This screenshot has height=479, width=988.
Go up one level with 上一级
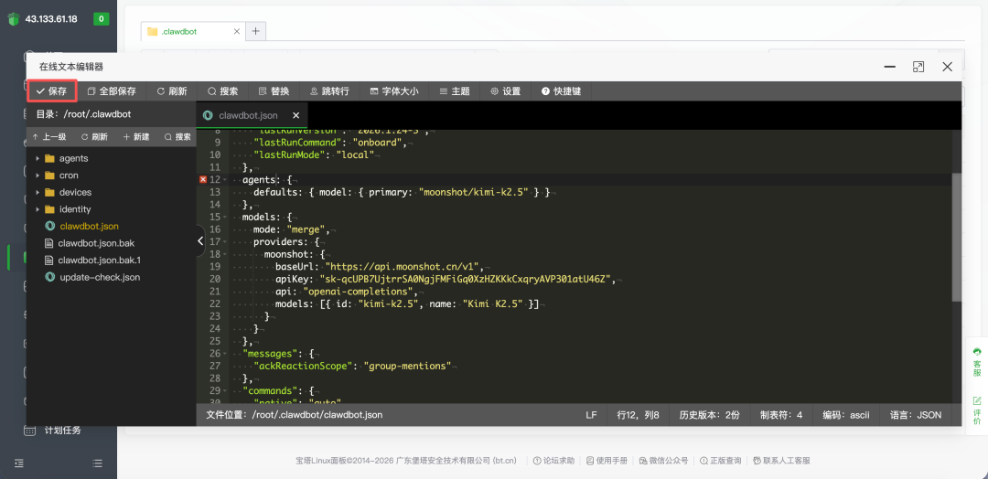pyautogui.click(x=49, y=136)
